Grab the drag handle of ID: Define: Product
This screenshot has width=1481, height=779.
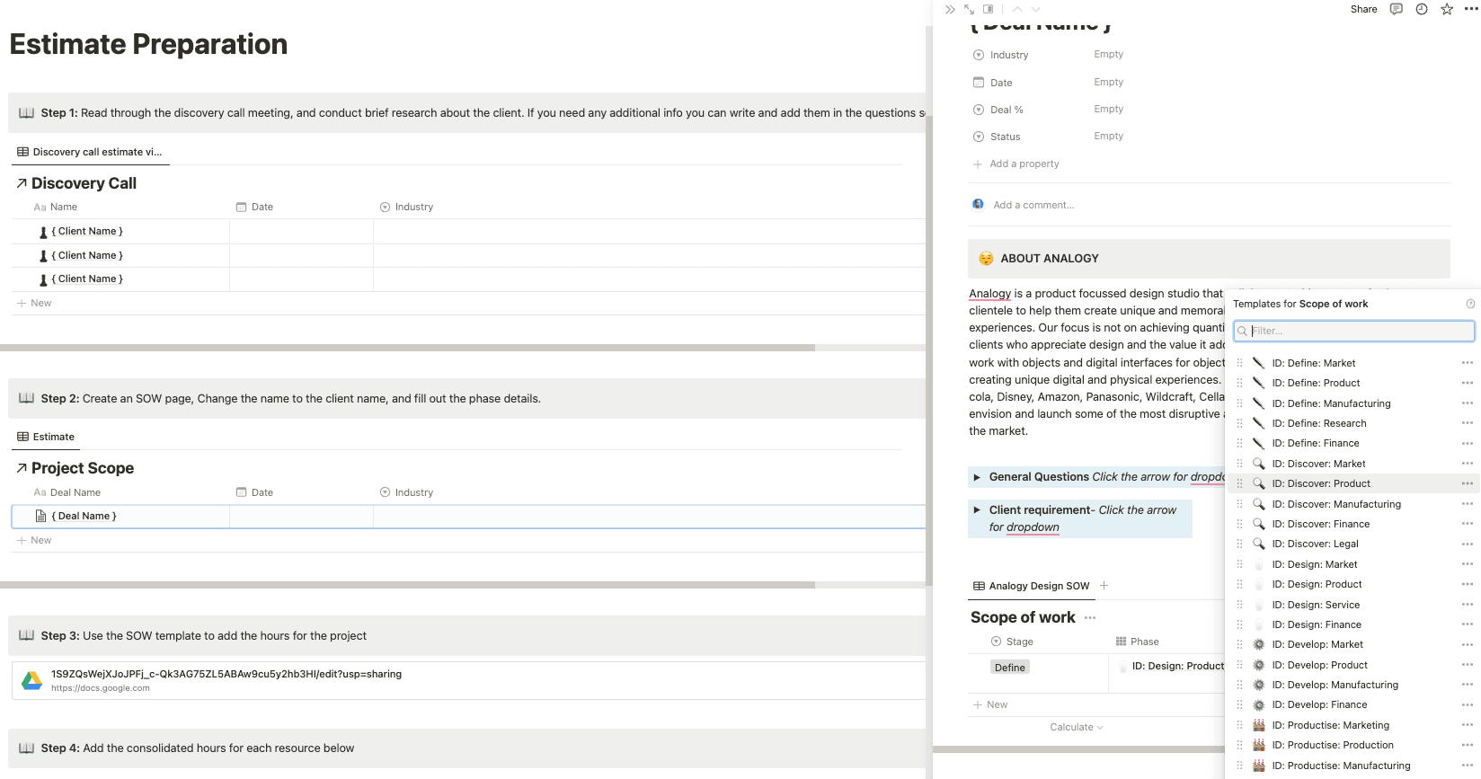(1240, 383)
